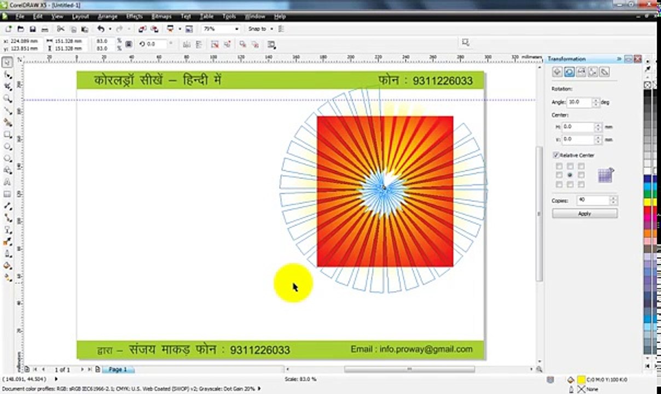Select the Polygon tool in the toolbox
The width and height of the screenshot is (661, 394).
(8, 159)
